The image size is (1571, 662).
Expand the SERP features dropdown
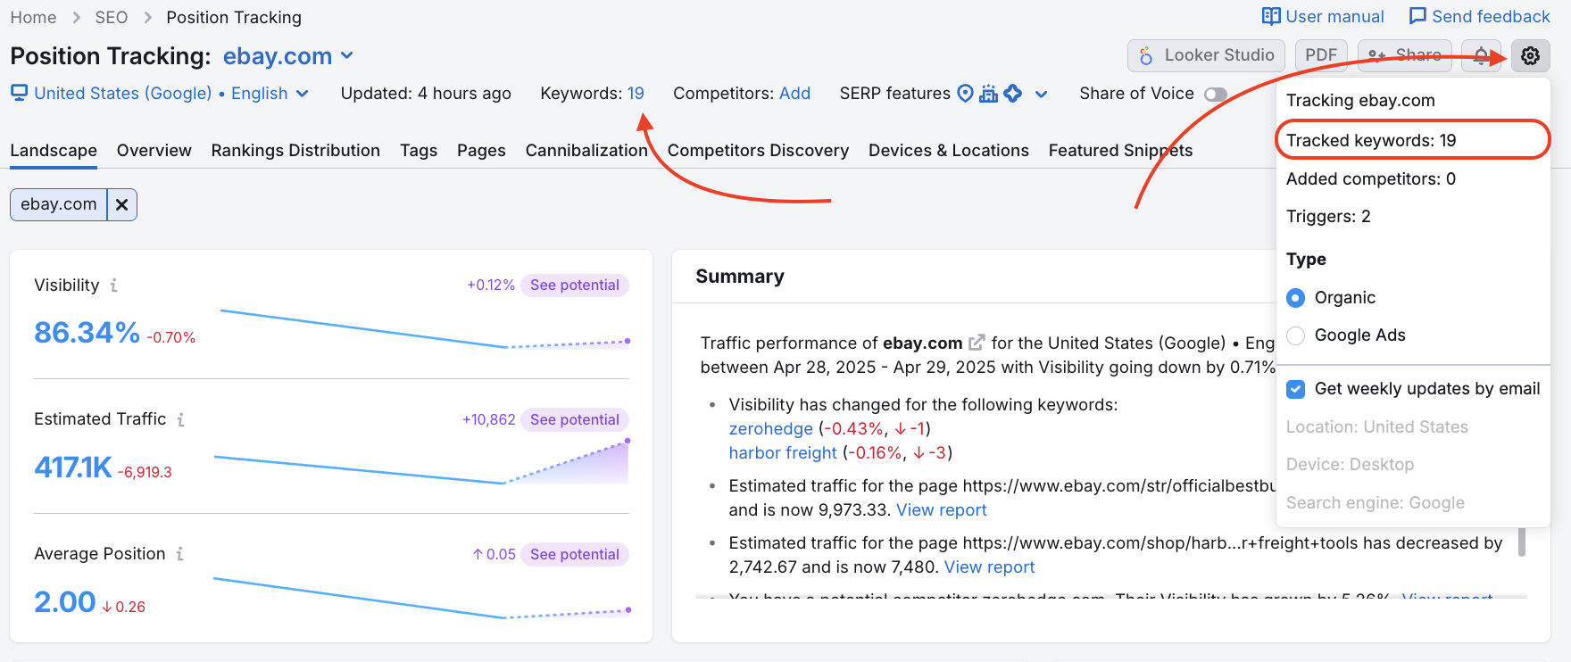(x=1041, y=94)
